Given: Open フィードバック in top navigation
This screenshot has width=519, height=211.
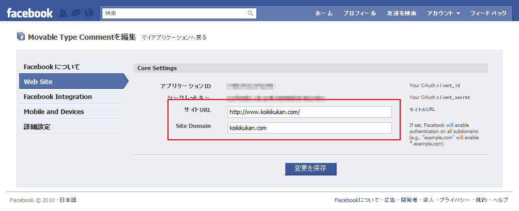Looking at the screenshot, I should coord(489,13).
